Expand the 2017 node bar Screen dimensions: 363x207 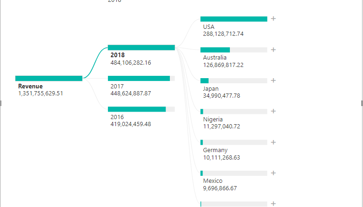pos(141,79)
